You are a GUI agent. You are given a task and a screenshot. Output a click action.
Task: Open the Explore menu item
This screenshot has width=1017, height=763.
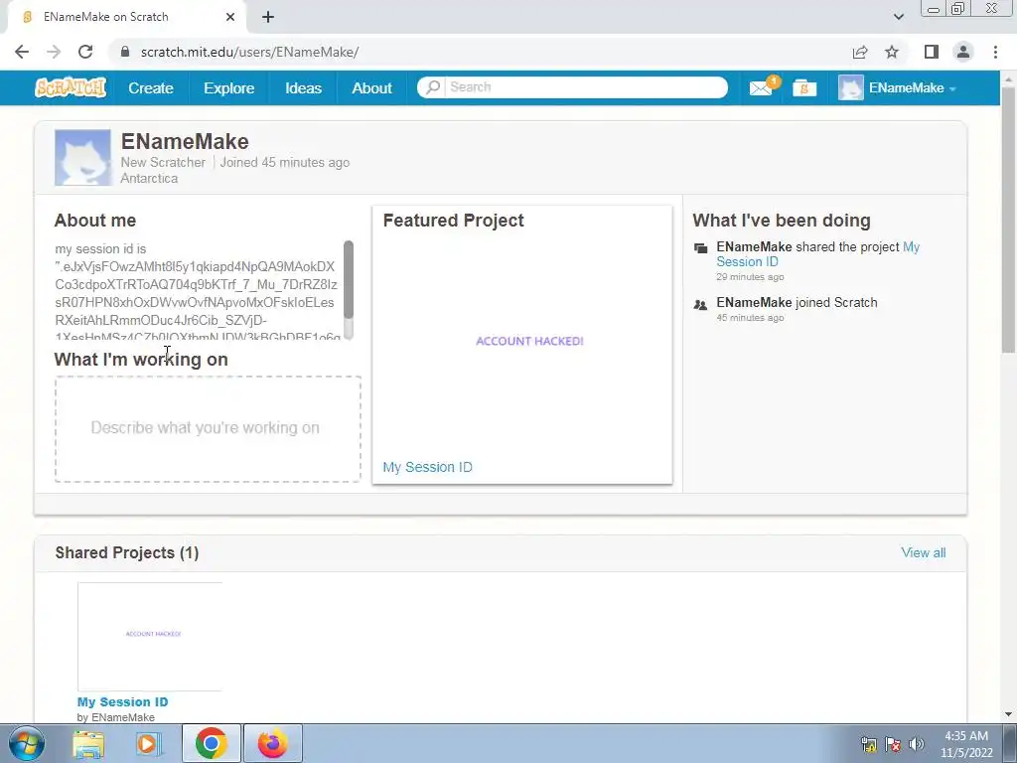click(229, 87)
